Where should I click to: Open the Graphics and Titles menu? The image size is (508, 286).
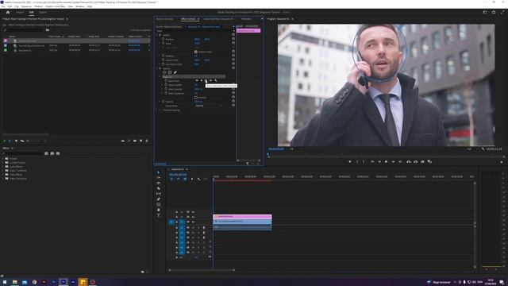(55, 6)
